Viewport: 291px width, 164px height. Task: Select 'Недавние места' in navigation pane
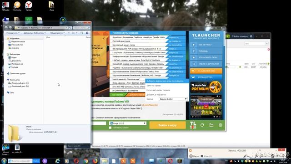[18, 41]
